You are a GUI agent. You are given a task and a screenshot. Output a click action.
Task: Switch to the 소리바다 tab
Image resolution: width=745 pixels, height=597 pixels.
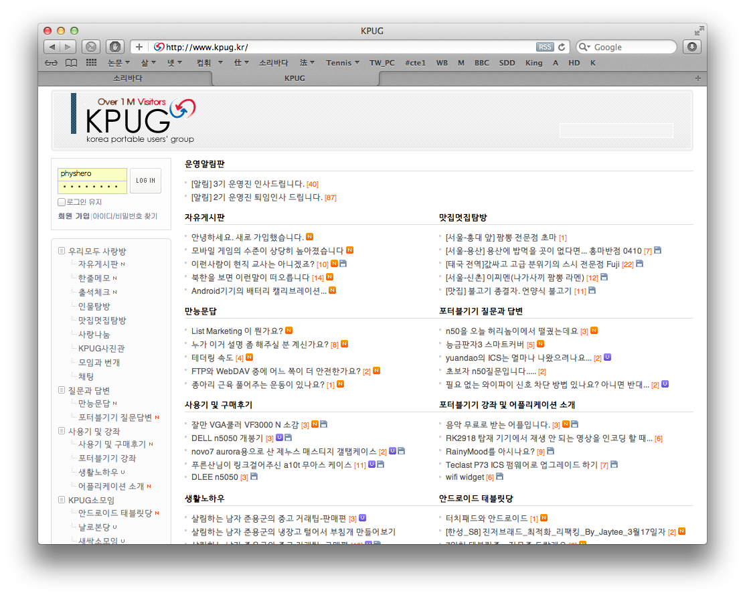point(127,78)
